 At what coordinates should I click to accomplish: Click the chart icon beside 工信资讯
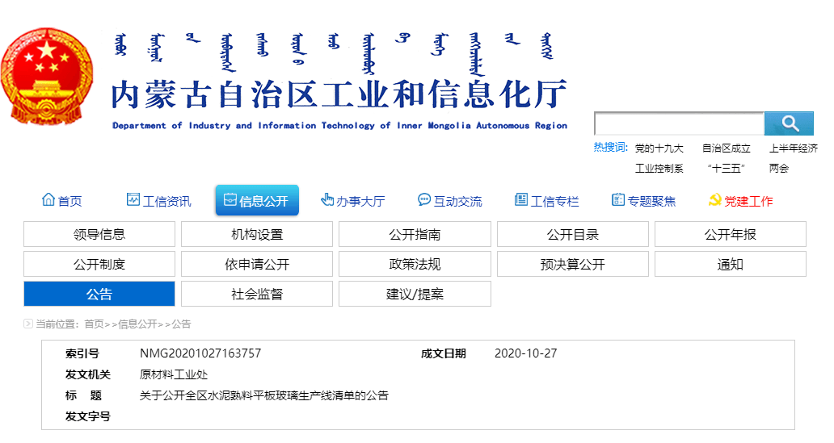133,200
